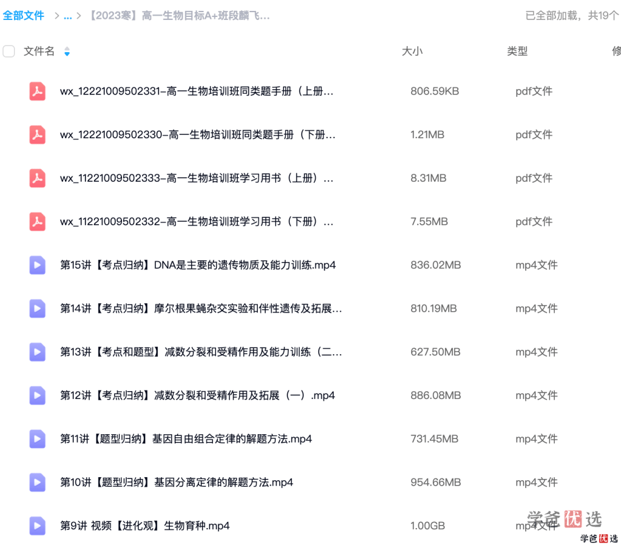Click mp4文件 type in the 836.02MB row
The image size is (621, 545).
tap(536, 265)
